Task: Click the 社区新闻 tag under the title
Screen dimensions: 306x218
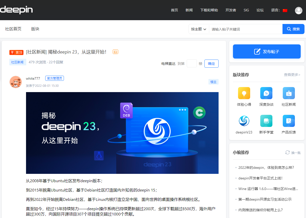Action: 18,62
